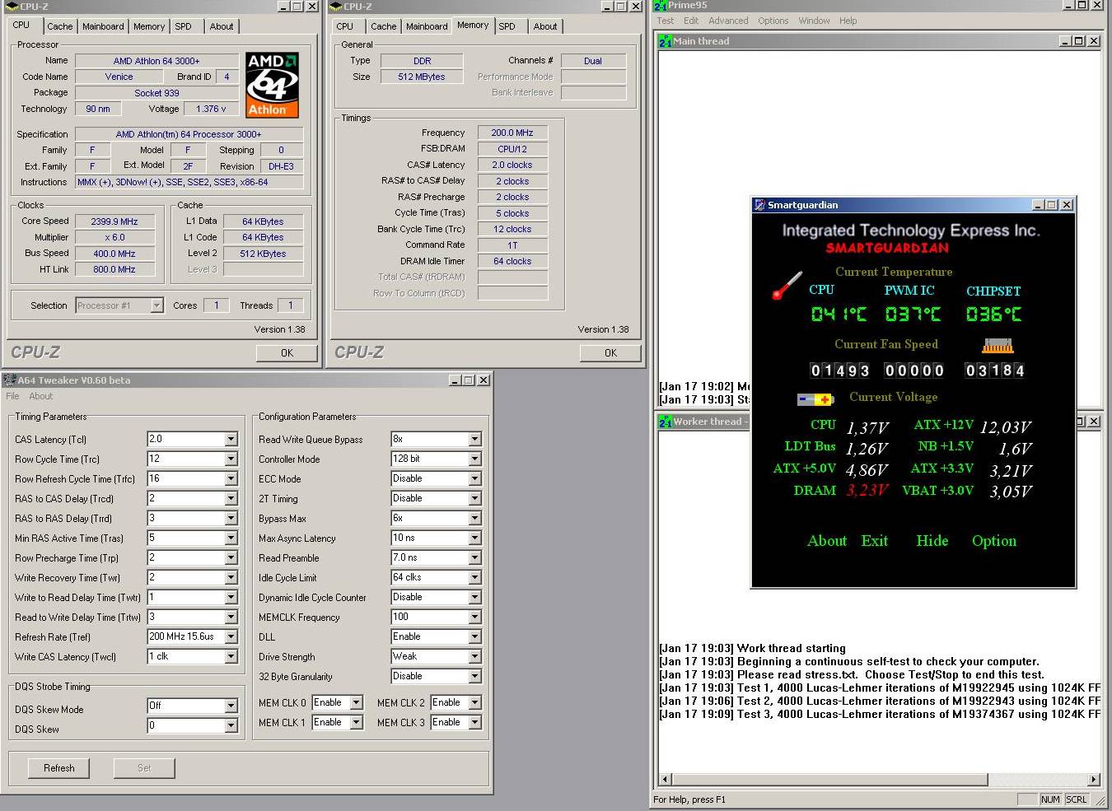
Task: Open the CAS Latency (Tcl) dropdown
Action: (x=231, y=439)
